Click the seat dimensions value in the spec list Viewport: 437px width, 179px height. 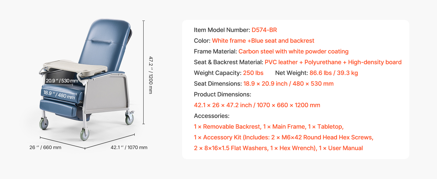[288, 84]
